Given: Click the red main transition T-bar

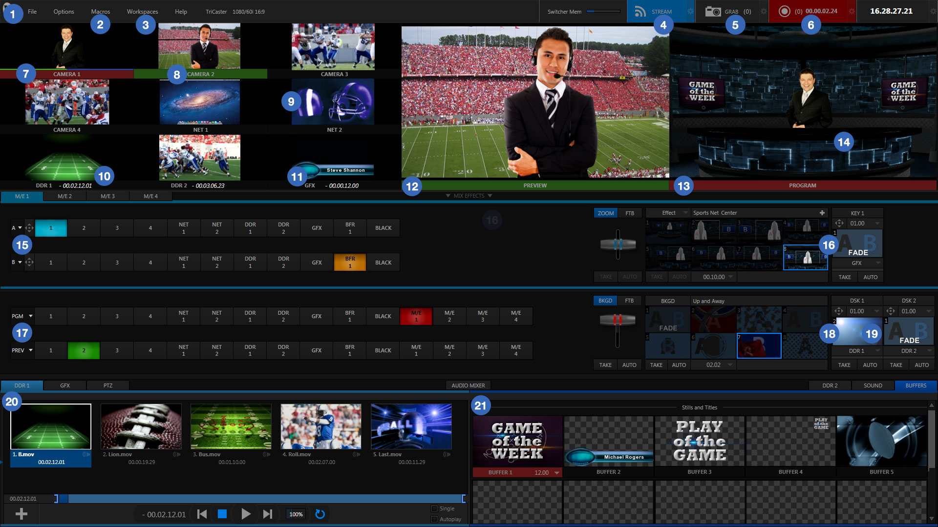Looking at the screenshot, I should click(618, 320).
